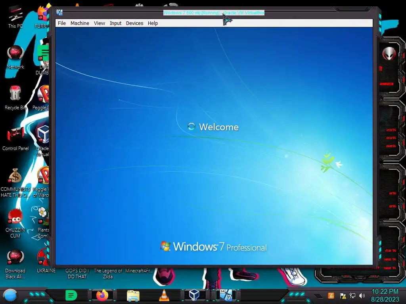Screen dimensions: 406x304
Task: Open VLC media player from taskbar
Action: click(x=164, y=295)
